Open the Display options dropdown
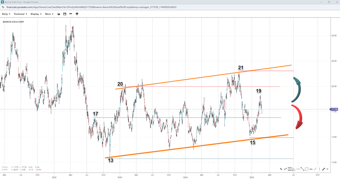 [x=36, y=14]
